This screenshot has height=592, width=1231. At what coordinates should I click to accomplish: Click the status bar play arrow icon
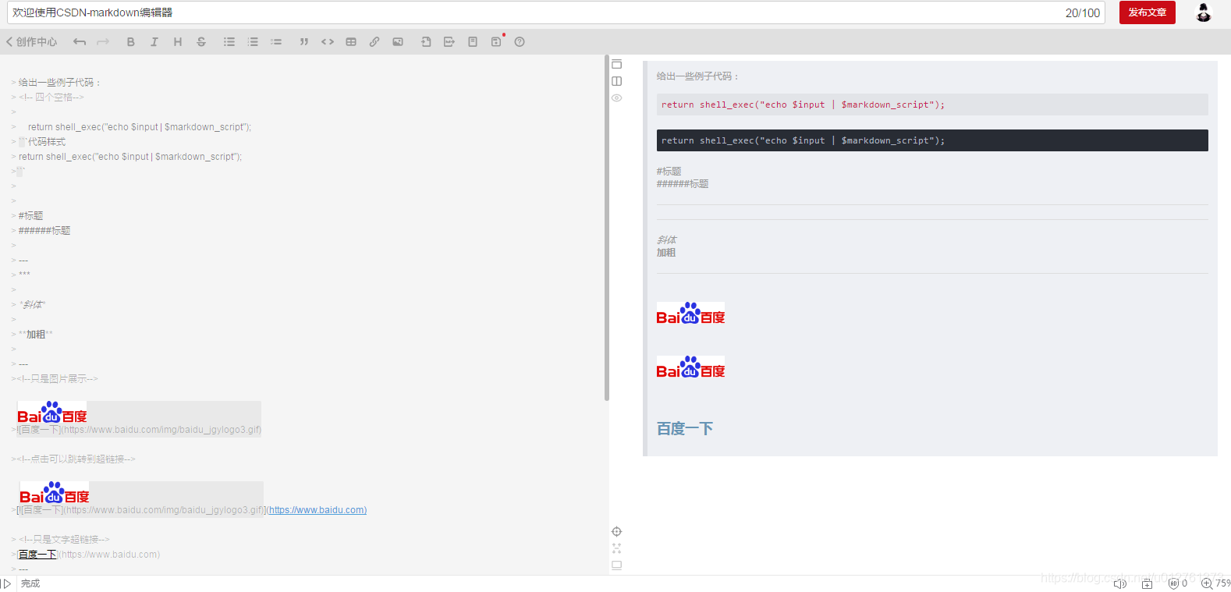7,583
